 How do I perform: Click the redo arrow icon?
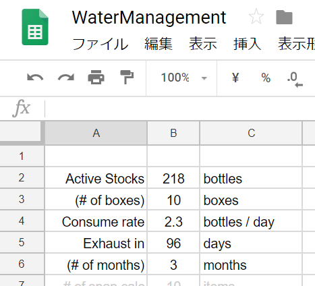pyautogui.click(x=66, y=78)
